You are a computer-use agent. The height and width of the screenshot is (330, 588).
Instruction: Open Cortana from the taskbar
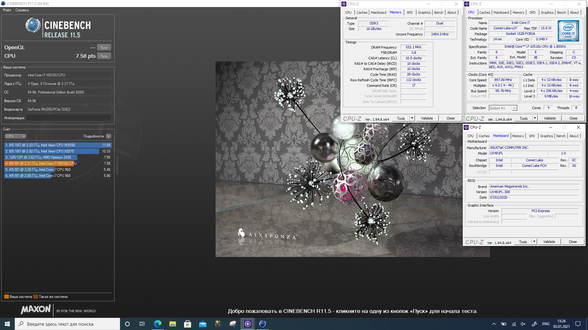coord(127,324)
